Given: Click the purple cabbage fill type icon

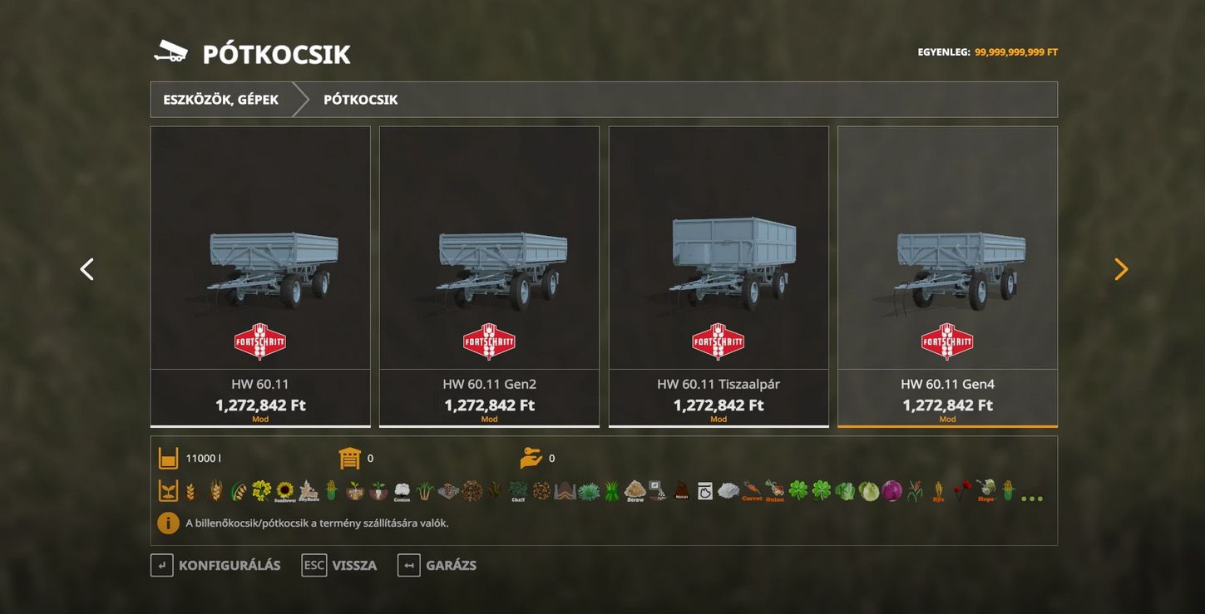Looking at the screenshot, I should (x=891, y=490).
